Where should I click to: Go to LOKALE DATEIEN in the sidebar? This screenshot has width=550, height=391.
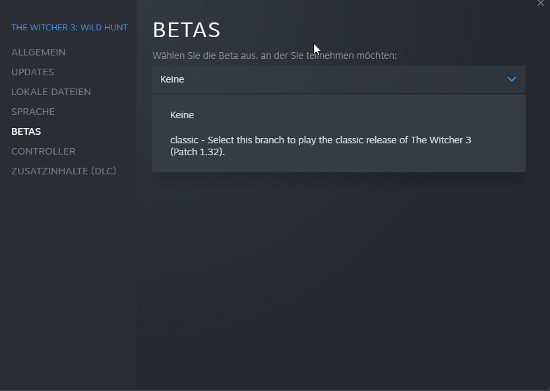click(51, 92)
